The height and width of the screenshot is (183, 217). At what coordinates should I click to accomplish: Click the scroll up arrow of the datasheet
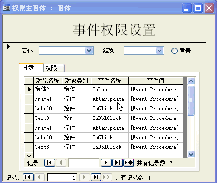[191, 81]
